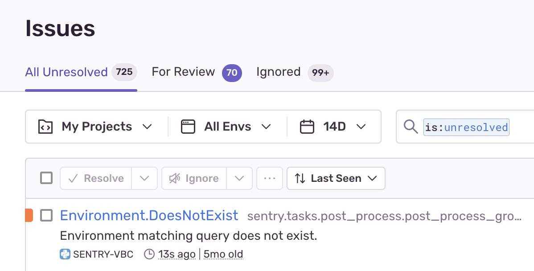Check the Environment.DoesNotExist issue checkbox
Image resolution: width=534 pixels, height=271 pixels.
(46, 215)
